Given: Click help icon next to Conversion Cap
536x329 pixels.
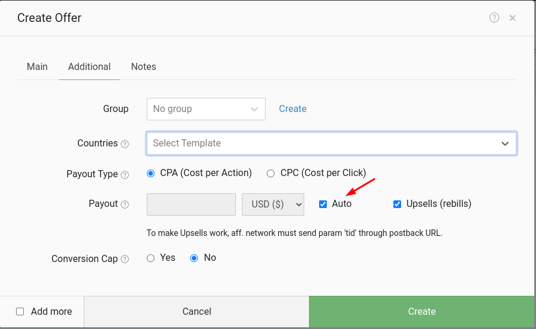Looking at the screenshot, I should click(x=125, y=259).
